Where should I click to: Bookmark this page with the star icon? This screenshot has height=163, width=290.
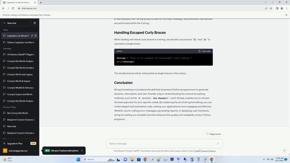[271, 8]
